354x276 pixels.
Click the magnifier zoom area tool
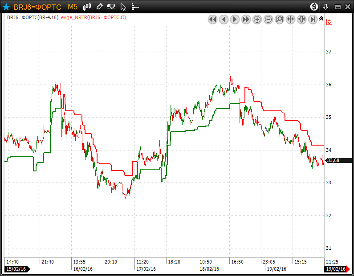(279, 20)
